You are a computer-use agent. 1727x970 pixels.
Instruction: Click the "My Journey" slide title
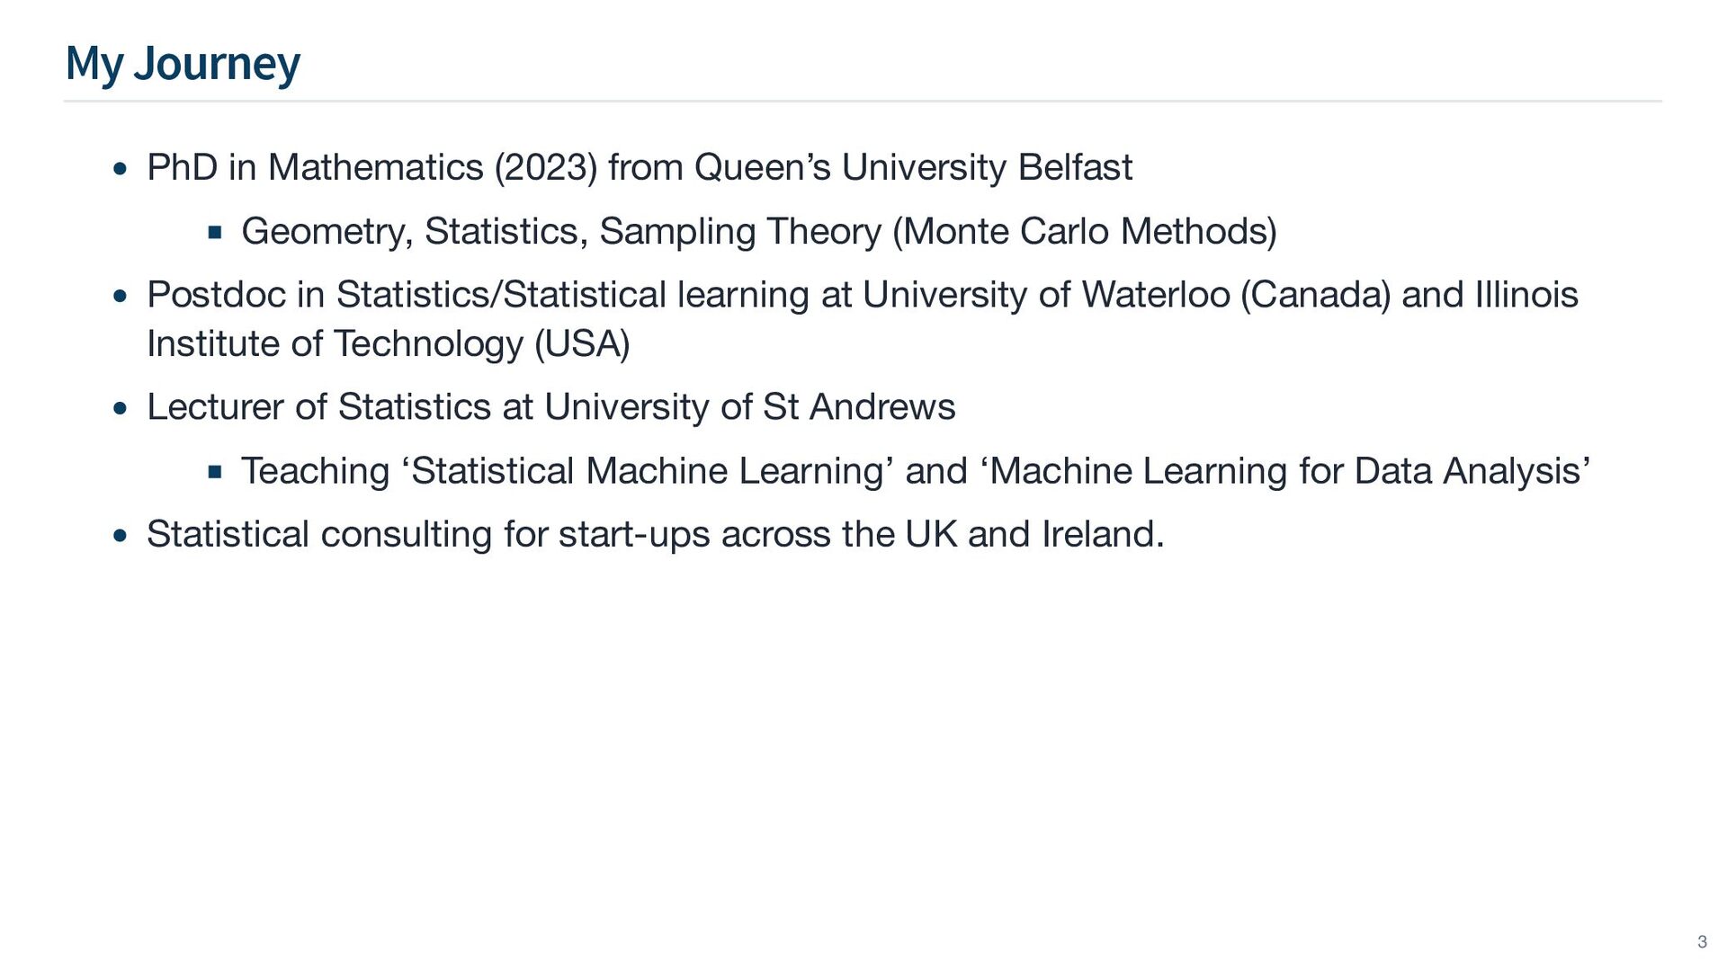tap(183, 65)
